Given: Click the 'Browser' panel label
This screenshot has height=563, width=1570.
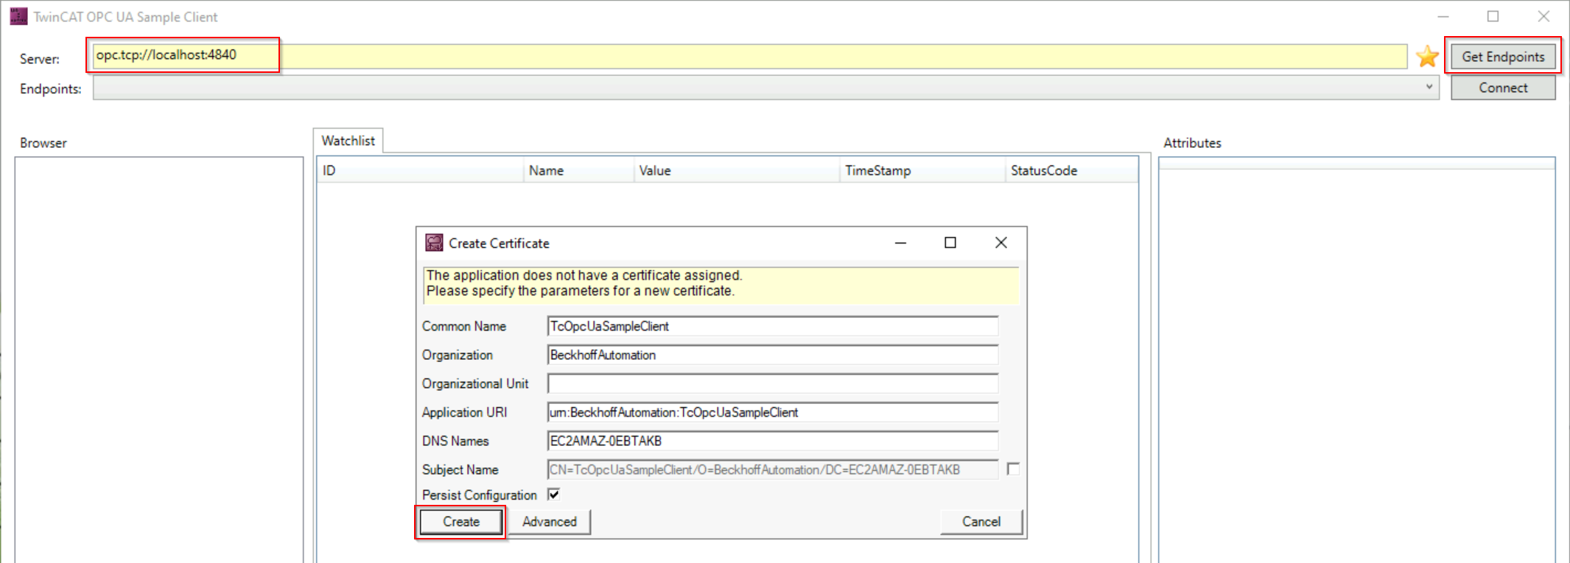Looking at the screenshot, I should pos(43,143).
